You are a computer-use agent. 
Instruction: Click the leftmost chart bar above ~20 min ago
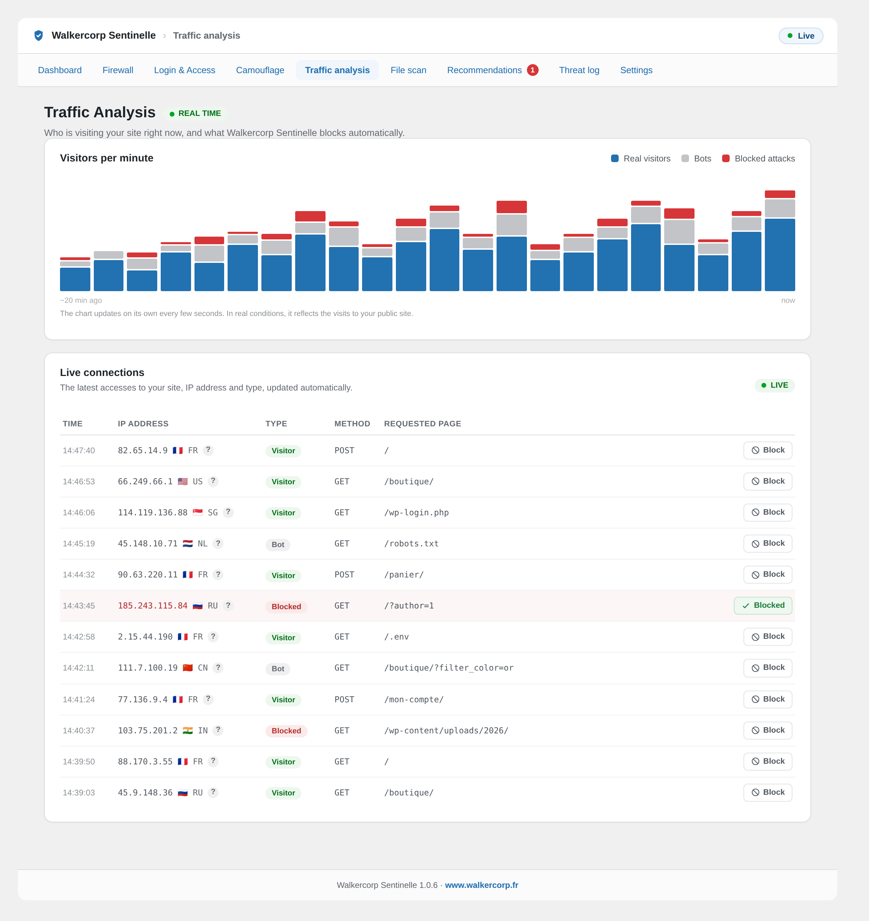pos(75,274)
